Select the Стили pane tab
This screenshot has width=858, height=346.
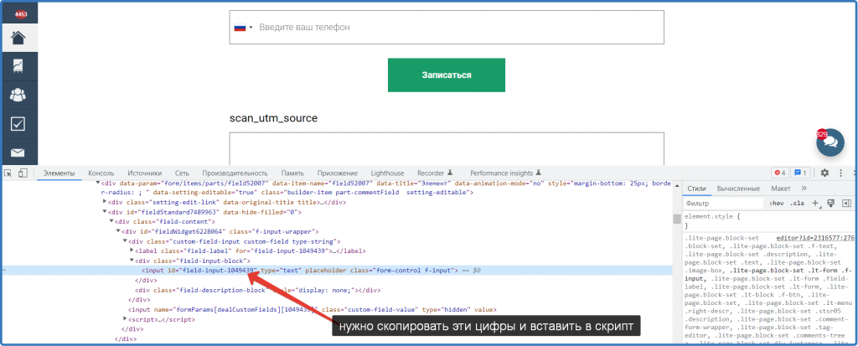[x=696, y=188]
